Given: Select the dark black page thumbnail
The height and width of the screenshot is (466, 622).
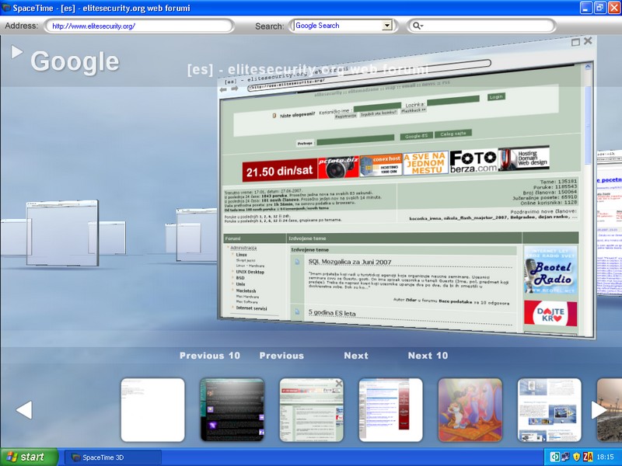Looking at the screenshot, I should coord(232,410).
